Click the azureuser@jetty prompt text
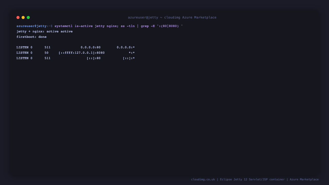This screenshot has width=329, height=185. click(x=31, y=26)
